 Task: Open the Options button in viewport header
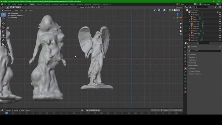(179, 7)
